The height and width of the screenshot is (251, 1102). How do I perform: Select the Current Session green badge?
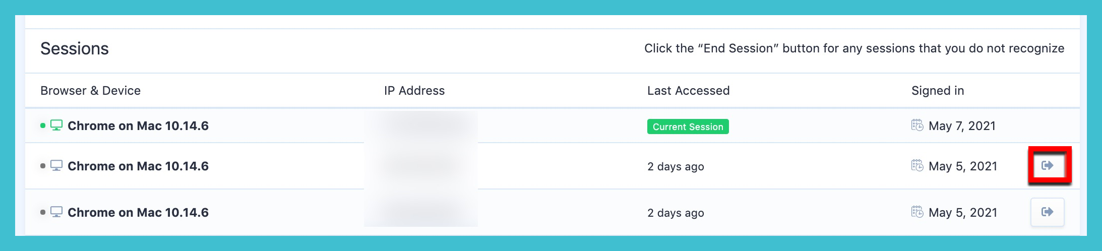(688, 127)
